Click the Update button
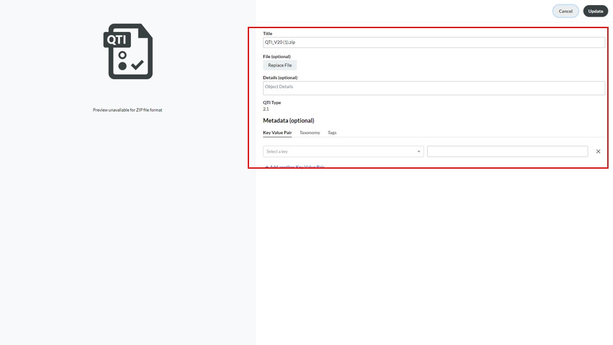Image resolution: width=613 pixels, height=345 pixels. click(x=595, y=11)
